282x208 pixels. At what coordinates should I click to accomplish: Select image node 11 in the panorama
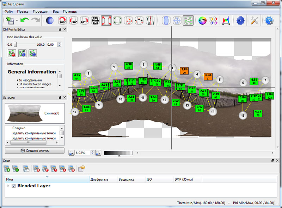[x=143, y=98]
